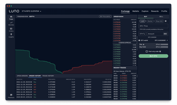
Task: Click the Fee info icon
Action: 144,44
